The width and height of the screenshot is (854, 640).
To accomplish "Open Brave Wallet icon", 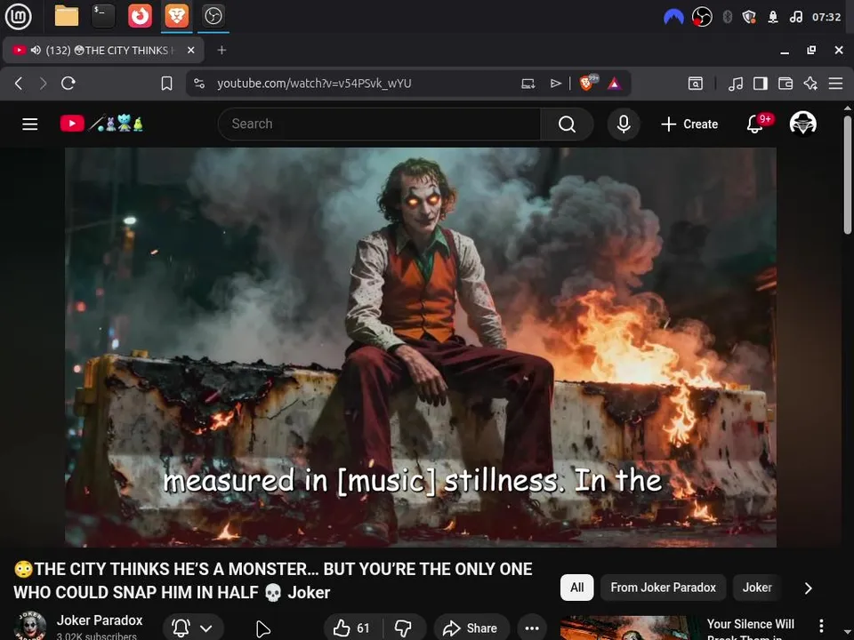I will coord(786,84).
